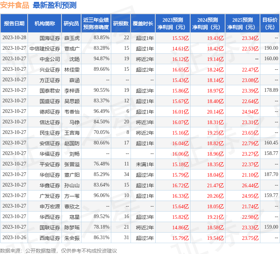Select the 报告日期 column header
The width and height of the screenshot is (280, 254).
click(14, 23)
